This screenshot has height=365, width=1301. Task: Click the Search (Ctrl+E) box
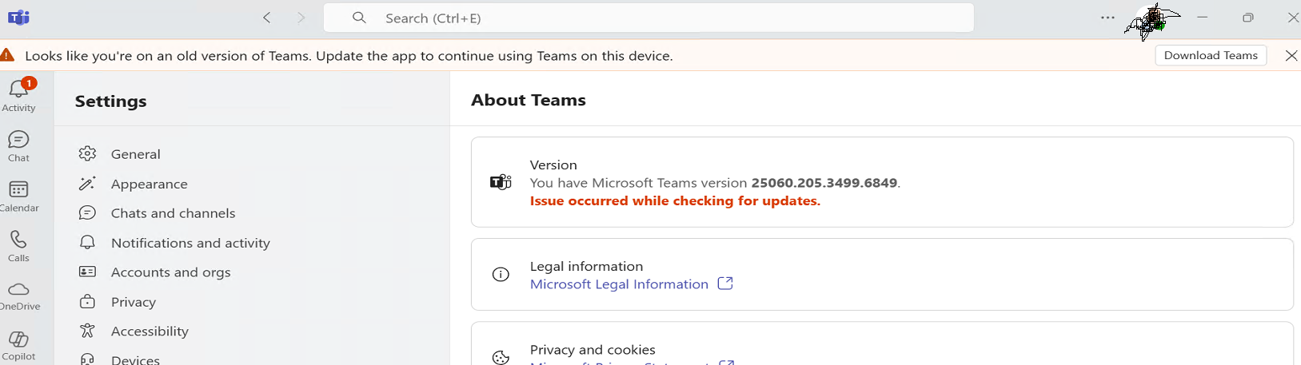[x=648, y=18]
